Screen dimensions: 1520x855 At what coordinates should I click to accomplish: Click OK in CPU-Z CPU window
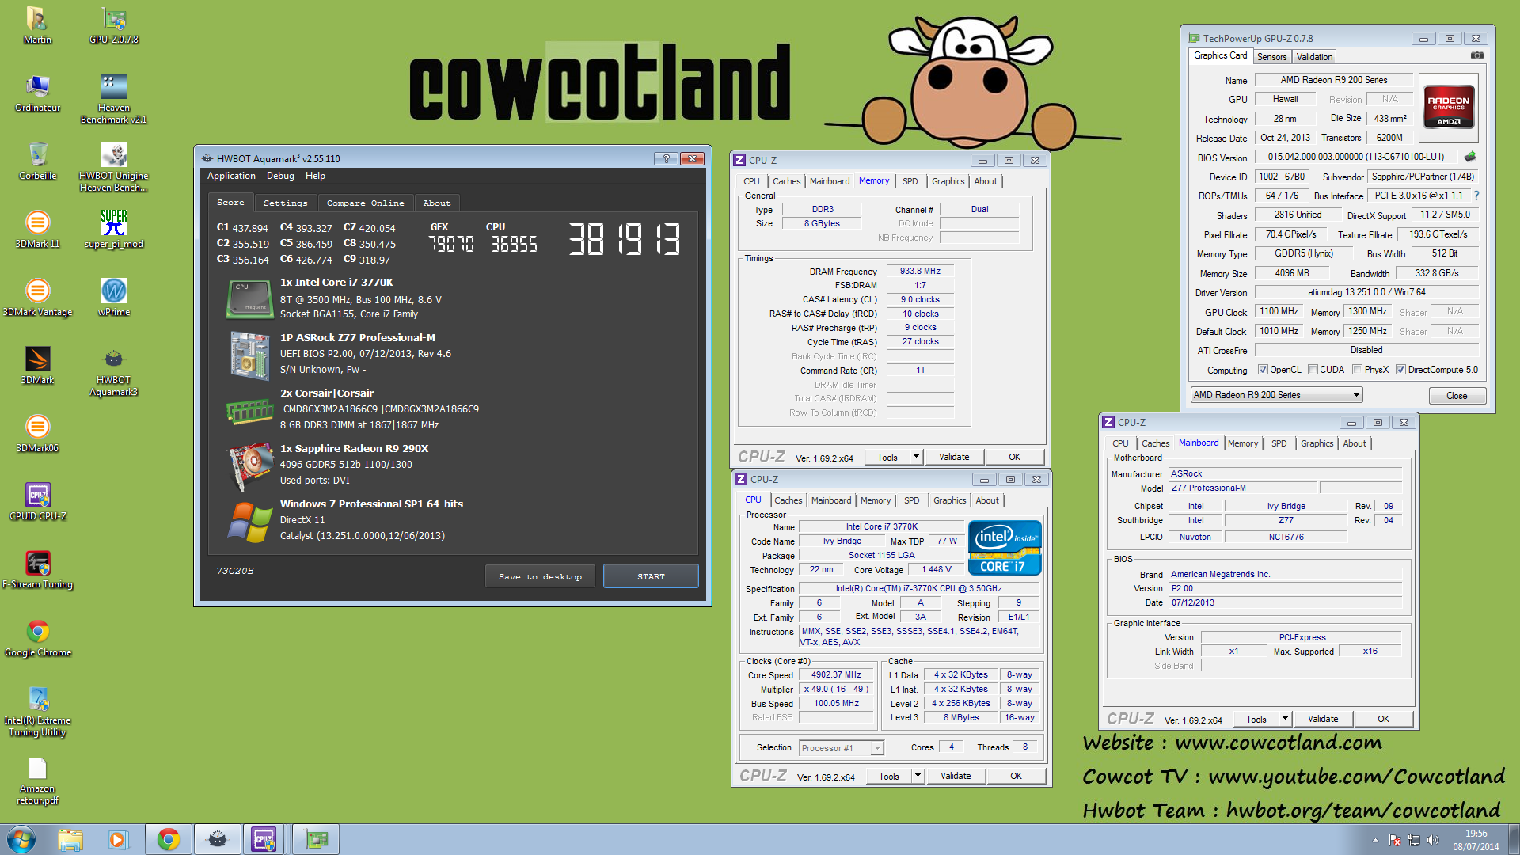(x=1016, y=776)
